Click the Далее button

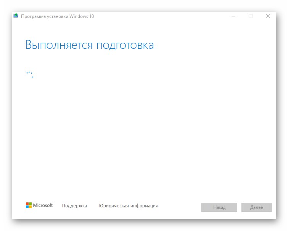point(256,207)
